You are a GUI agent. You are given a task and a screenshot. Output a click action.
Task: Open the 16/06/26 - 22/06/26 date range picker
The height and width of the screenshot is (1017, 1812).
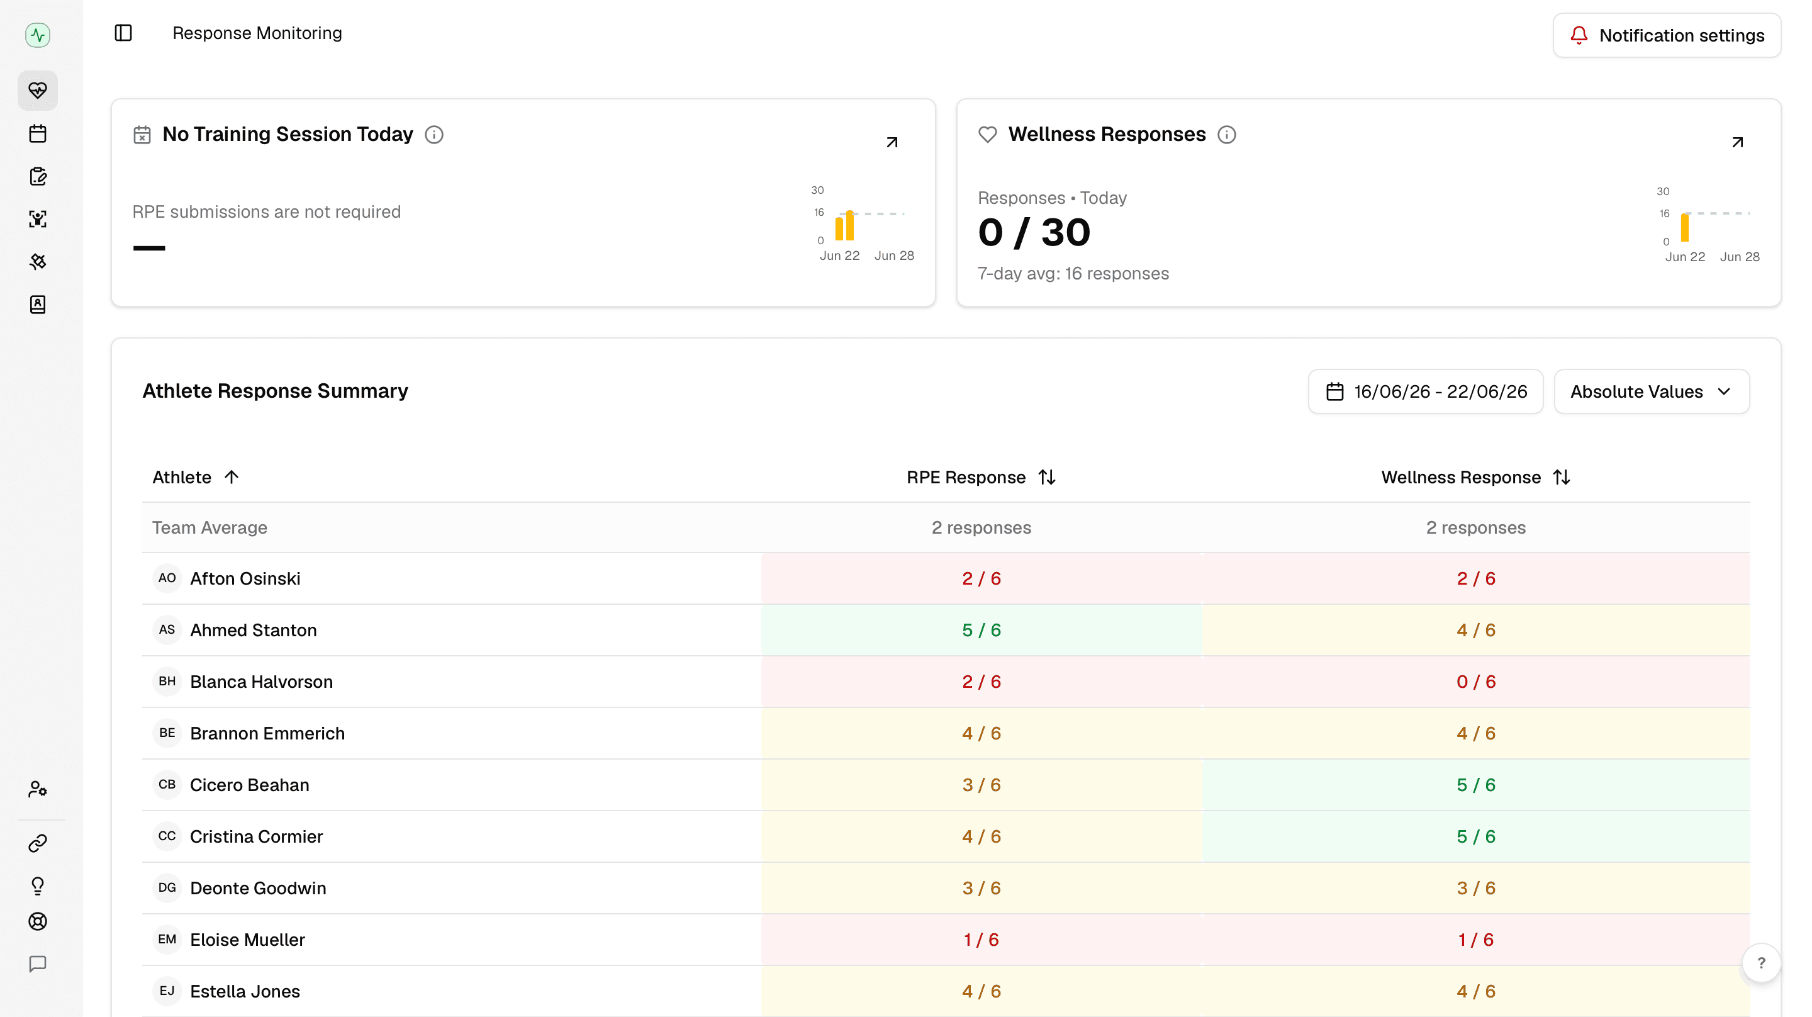tap(1426, 391)
